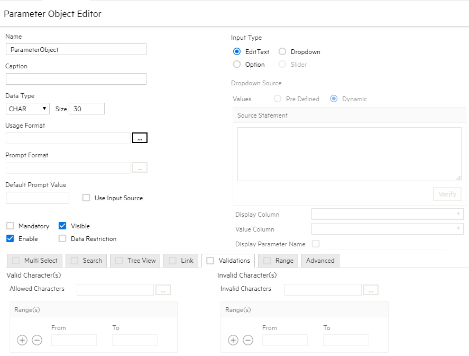Enable the Mandatory checkbox
Screen dimensions: 469x356
point(10,226)
